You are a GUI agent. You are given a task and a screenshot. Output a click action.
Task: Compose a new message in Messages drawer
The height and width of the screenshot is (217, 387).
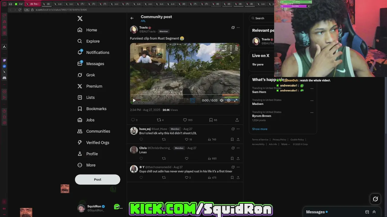[367, 212]
